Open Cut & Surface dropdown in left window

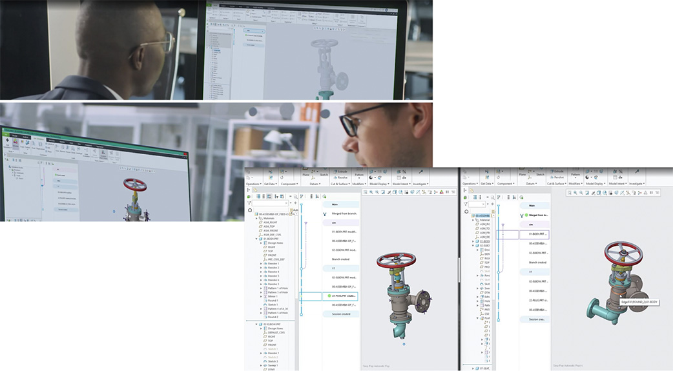[x=342, y=183]
